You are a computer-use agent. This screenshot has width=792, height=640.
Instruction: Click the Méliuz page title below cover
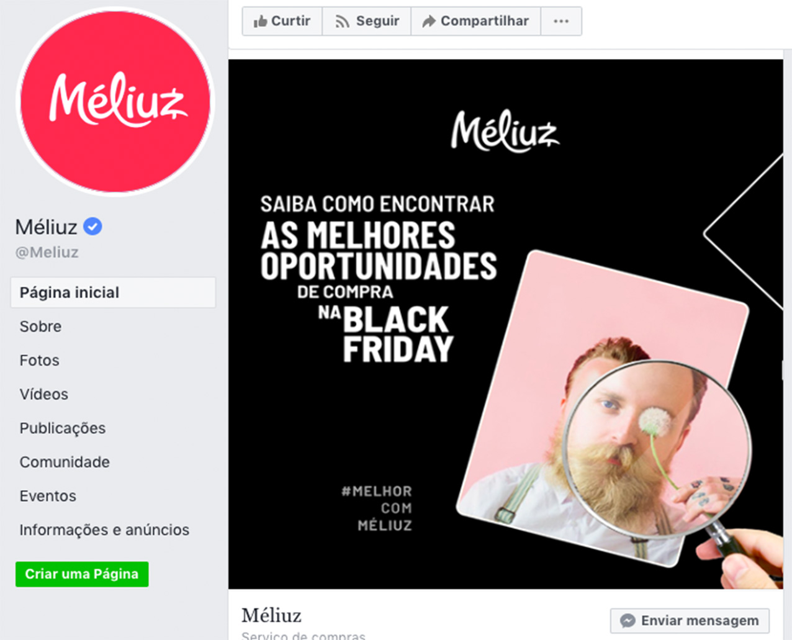(271, 615)
